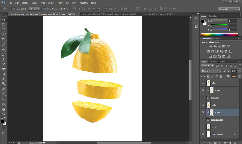
Task: Create new group folder icon
Action: click(225, 143)
